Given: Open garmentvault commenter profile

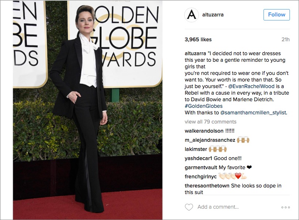Looking at the screenshot, I should (x=201, y=168).
